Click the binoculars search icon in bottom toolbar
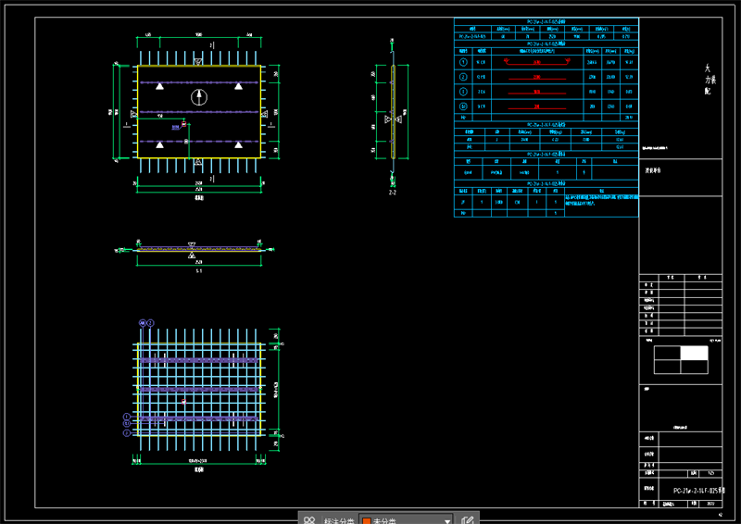 click(x=309, y=519)
